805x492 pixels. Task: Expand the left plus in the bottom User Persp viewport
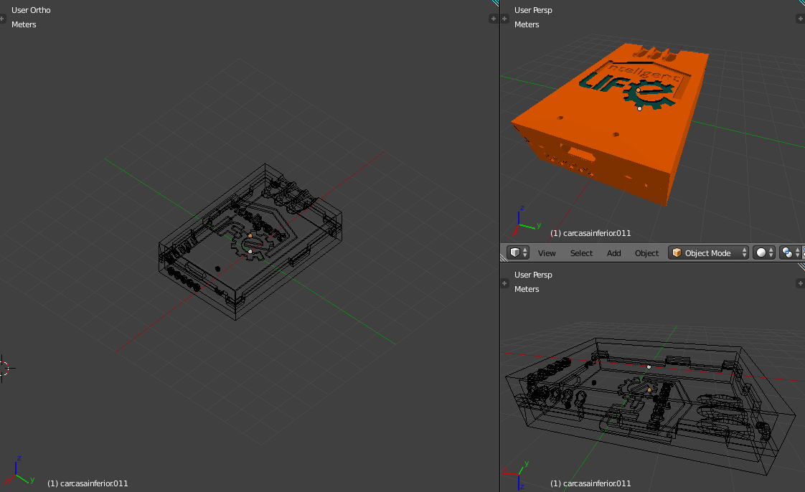[x=504, y=283]
